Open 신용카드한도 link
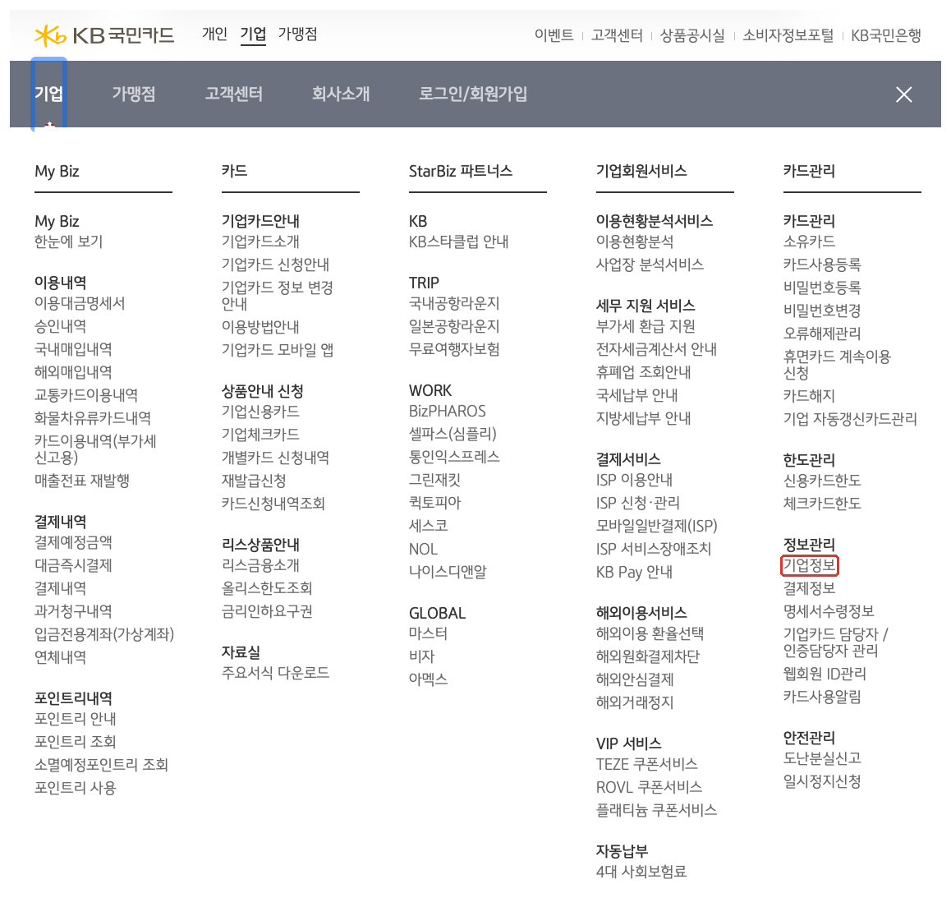 point(822,481)
